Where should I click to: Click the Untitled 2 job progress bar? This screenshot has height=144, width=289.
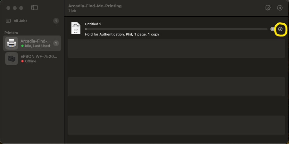176,29
